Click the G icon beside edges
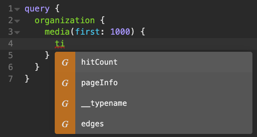 (65, 124)
